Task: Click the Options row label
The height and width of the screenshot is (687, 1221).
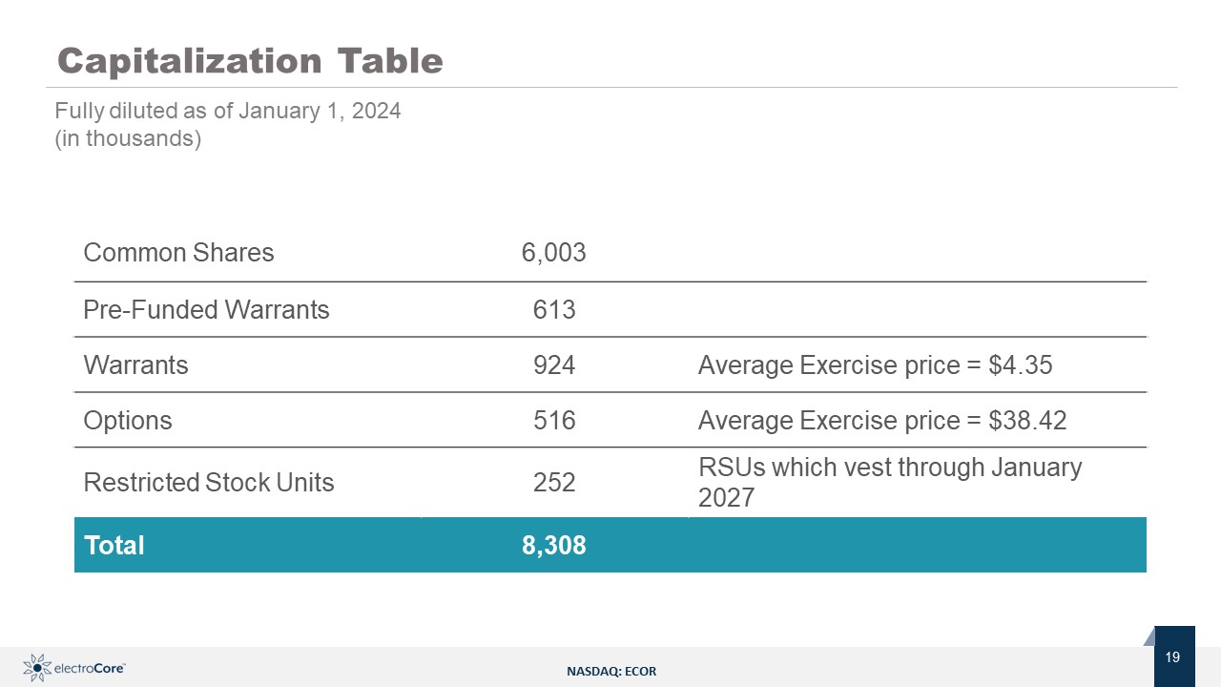Action: tap(128, 421)
